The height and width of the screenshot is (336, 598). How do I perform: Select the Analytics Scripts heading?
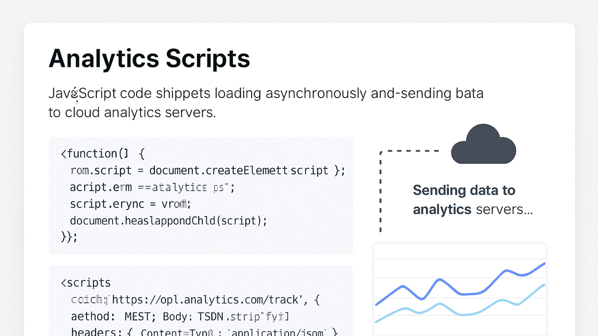(x=149, y=59)
